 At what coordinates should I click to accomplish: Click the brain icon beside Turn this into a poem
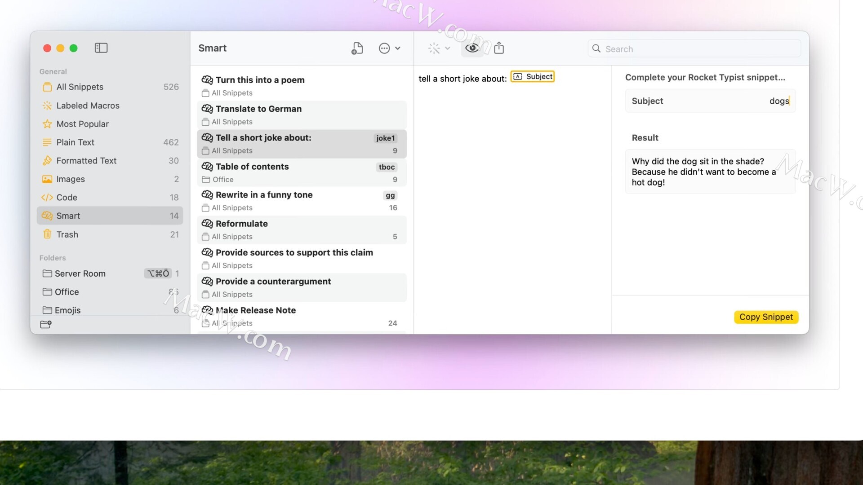tap(207, 80)
